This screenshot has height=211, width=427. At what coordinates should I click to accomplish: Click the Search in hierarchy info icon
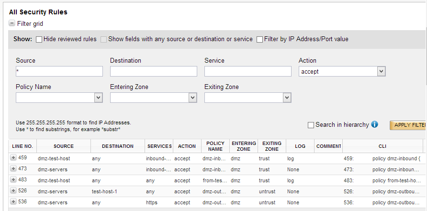374,124
